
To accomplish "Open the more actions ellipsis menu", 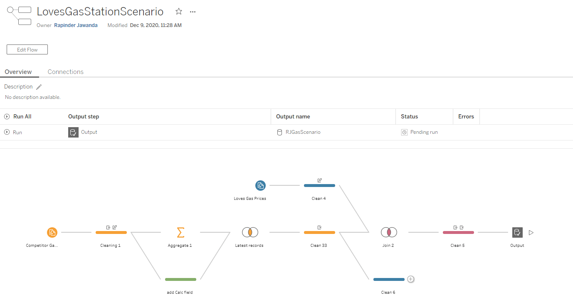I will coord(193,12).
